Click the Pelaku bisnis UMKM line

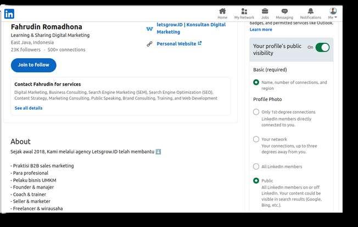[x=33, y=180]
